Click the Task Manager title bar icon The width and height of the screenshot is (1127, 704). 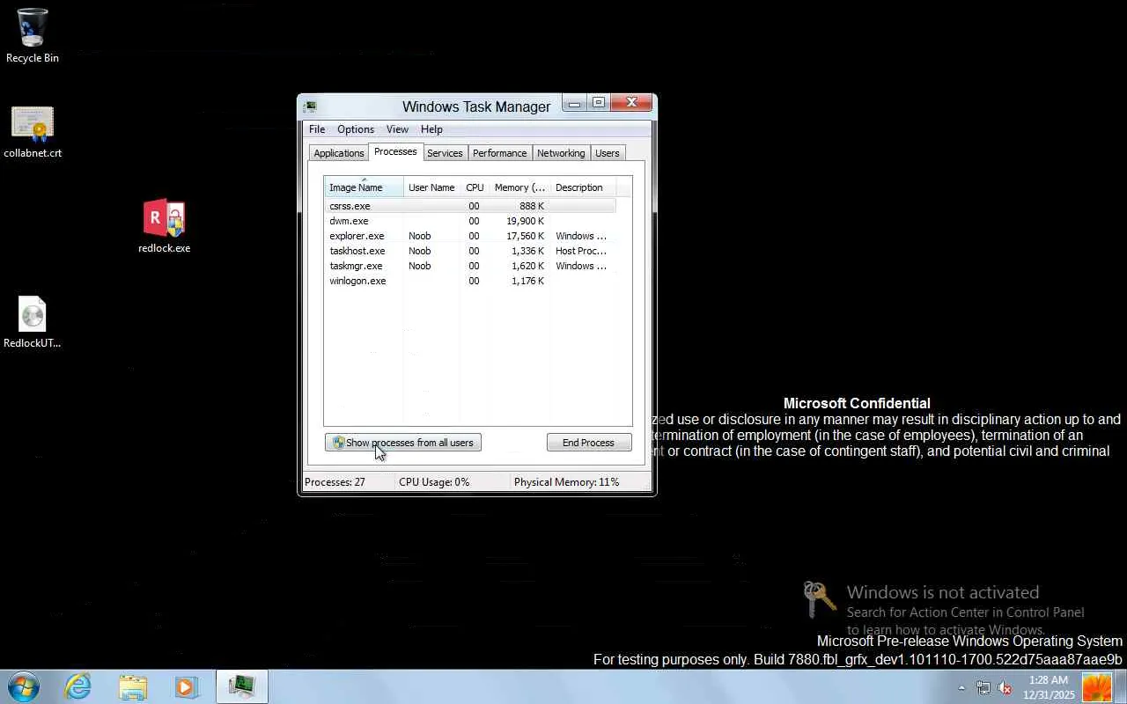click(x=310, y=106)
